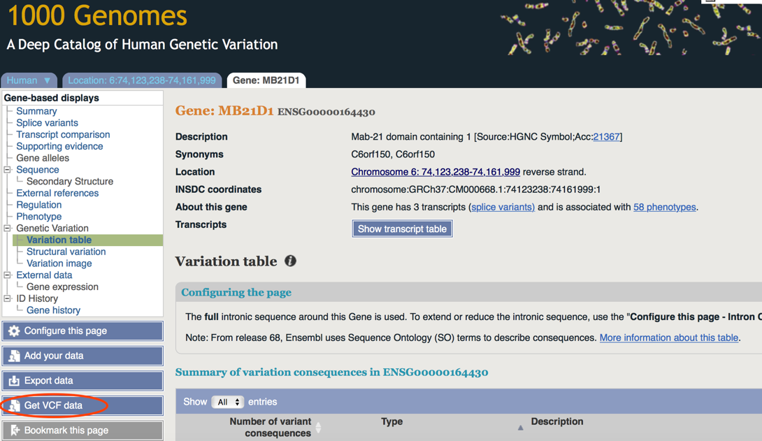Open Gene history under ID History
The height and width of the screenshot is (441, 762).
(x=53, y=310)
